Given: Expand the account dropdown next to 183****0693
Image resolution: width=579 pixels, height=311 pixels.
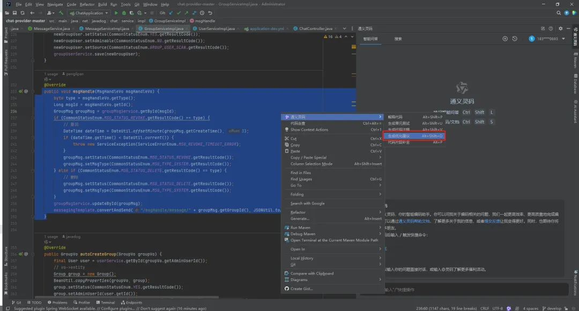Looking at the screenshot, I should pos(563,39).
